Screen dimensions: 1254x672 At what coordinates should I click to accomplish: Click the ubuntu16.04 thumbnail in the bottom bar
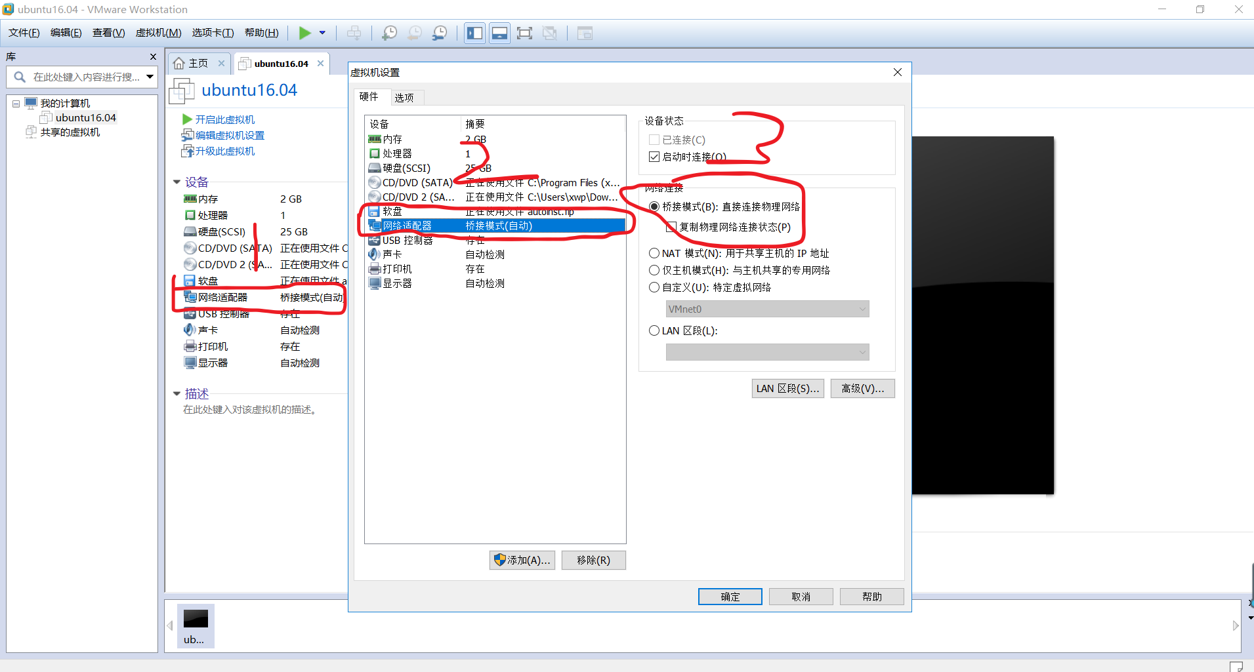[x=196, y=627]
